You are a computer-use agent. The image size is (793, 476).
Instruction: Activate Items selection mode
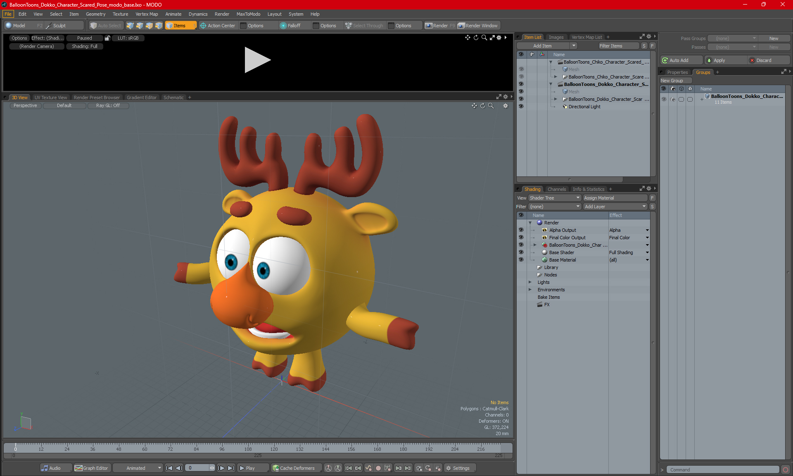(x=180, y=26)
